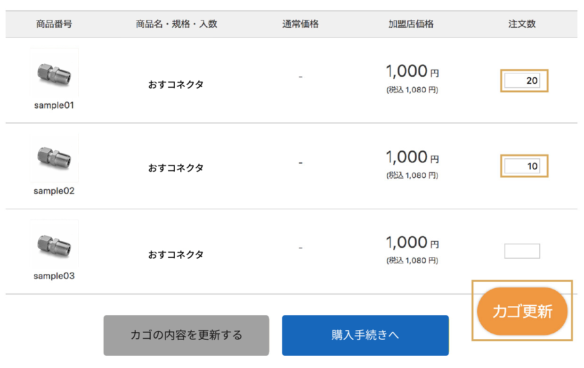Screen dimensions: 584x368
Task: Click the sample03 product number label
Action: [x=54, y=276]
